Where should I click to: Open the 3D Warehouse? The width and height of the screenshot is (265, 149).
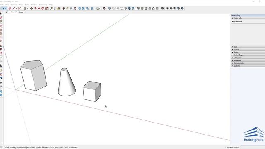click(79, 8)
